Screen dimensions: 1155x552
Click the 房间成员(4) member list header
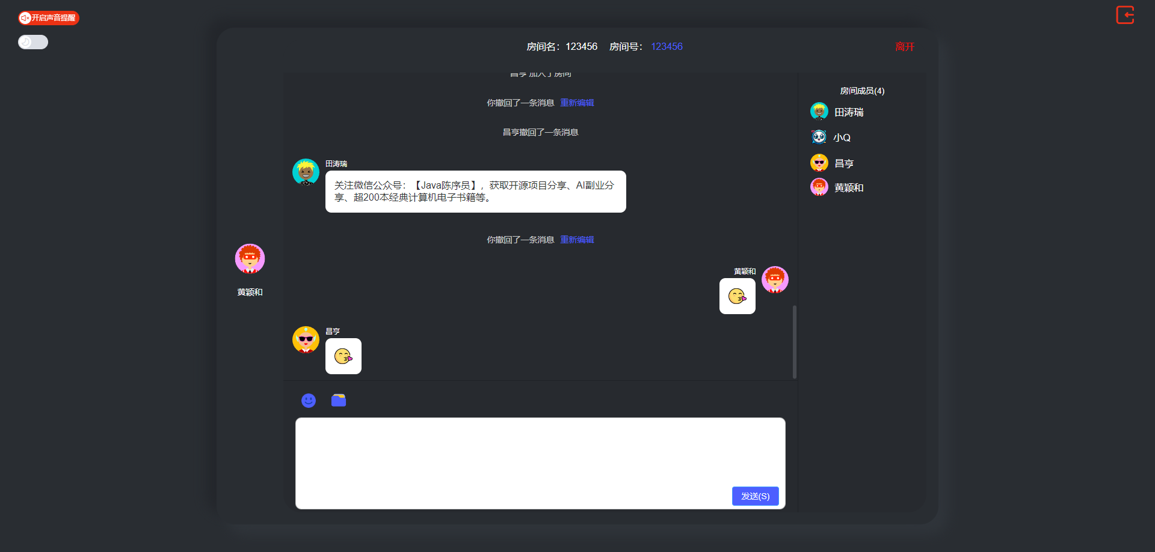862,91
